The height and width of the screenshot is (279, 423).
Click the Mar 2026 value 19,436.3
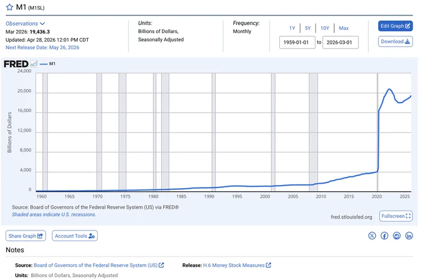pos(40,32)
